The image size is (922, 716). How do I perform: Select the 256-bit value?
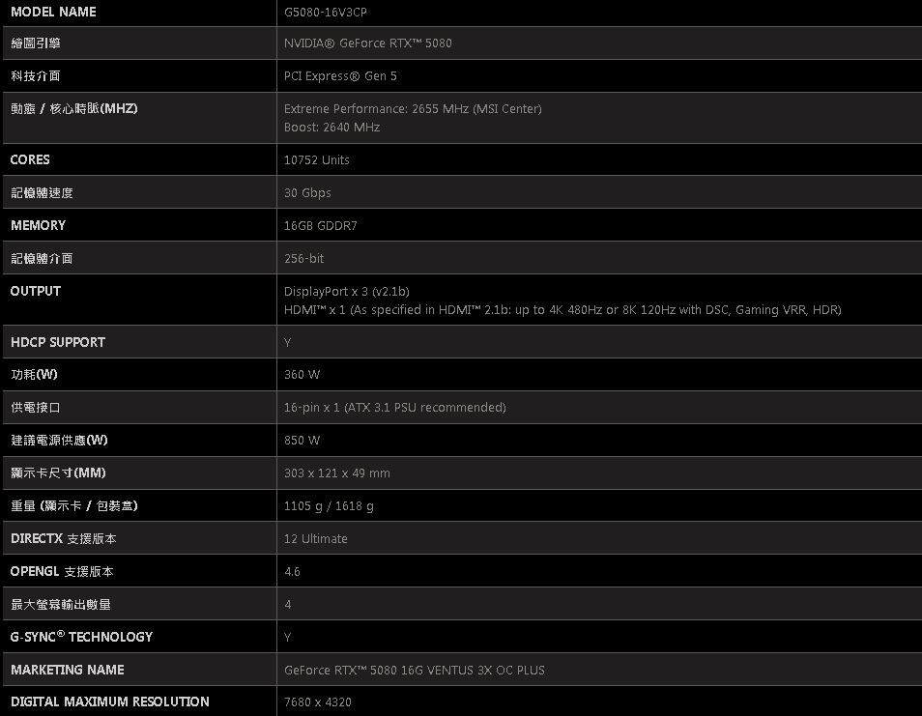coord(303,259)
